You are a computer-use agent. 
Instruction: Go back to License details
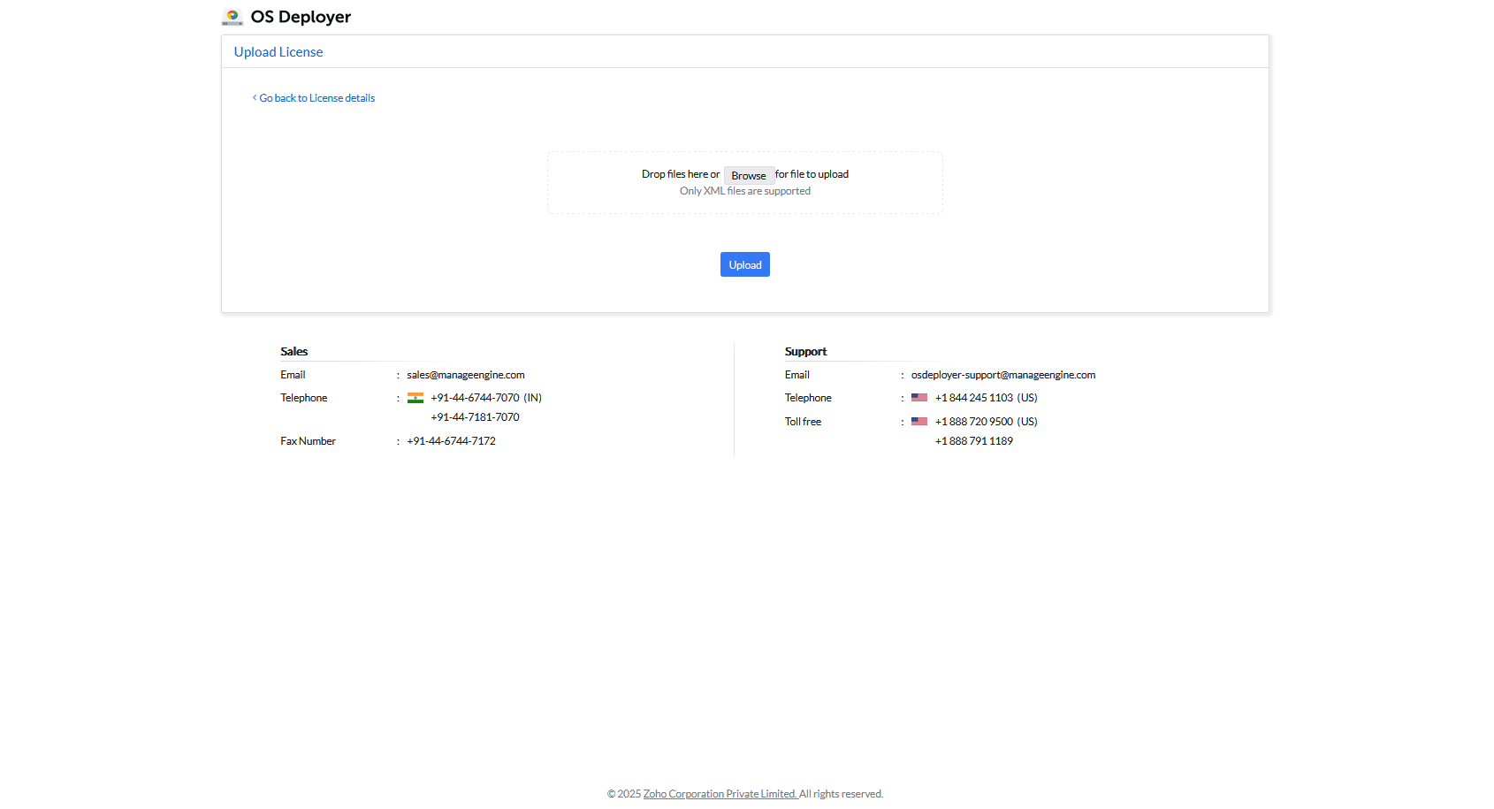(x=316, y=97)
